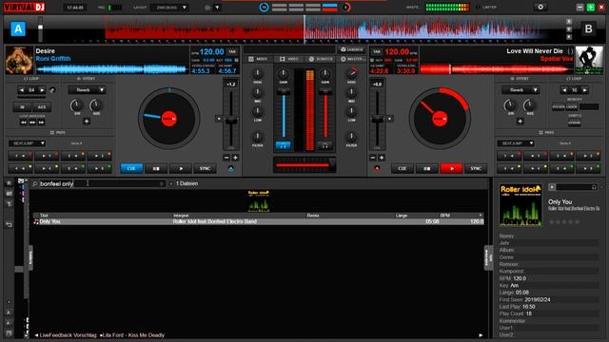Select deck A button on waveform

pos(18,28)
